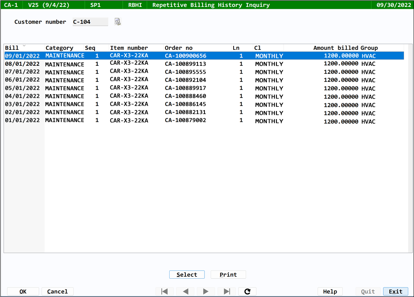The image size is (414, 297).
Task: Click the 09/30/2022 date in header
Action: 394,5
